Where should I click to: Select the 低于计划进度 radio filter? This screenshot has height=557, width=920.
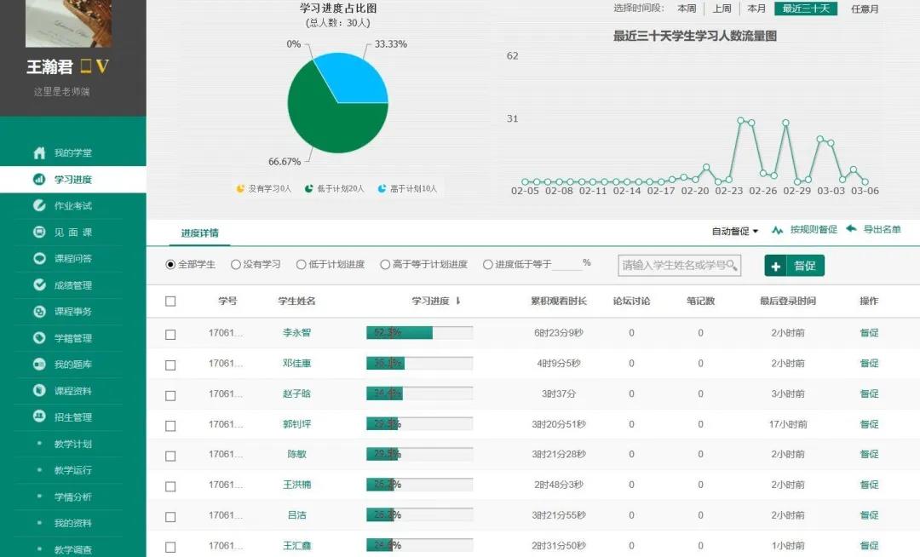tap(302, 265)
